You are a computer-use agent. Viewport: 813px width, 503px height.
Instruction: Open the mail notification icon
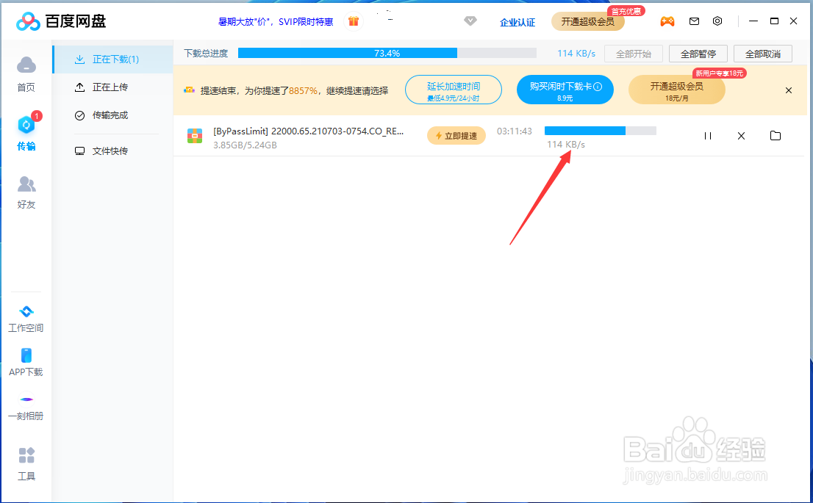(694, 21)
